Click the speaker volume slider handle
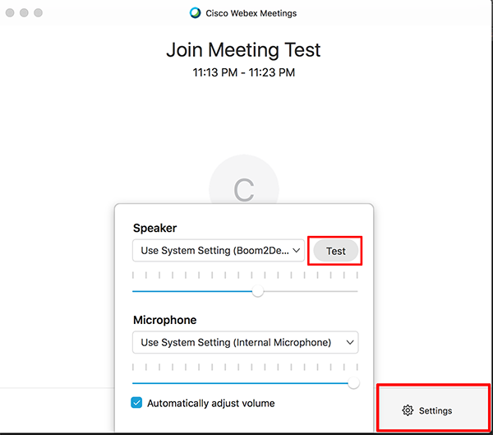 258,291
